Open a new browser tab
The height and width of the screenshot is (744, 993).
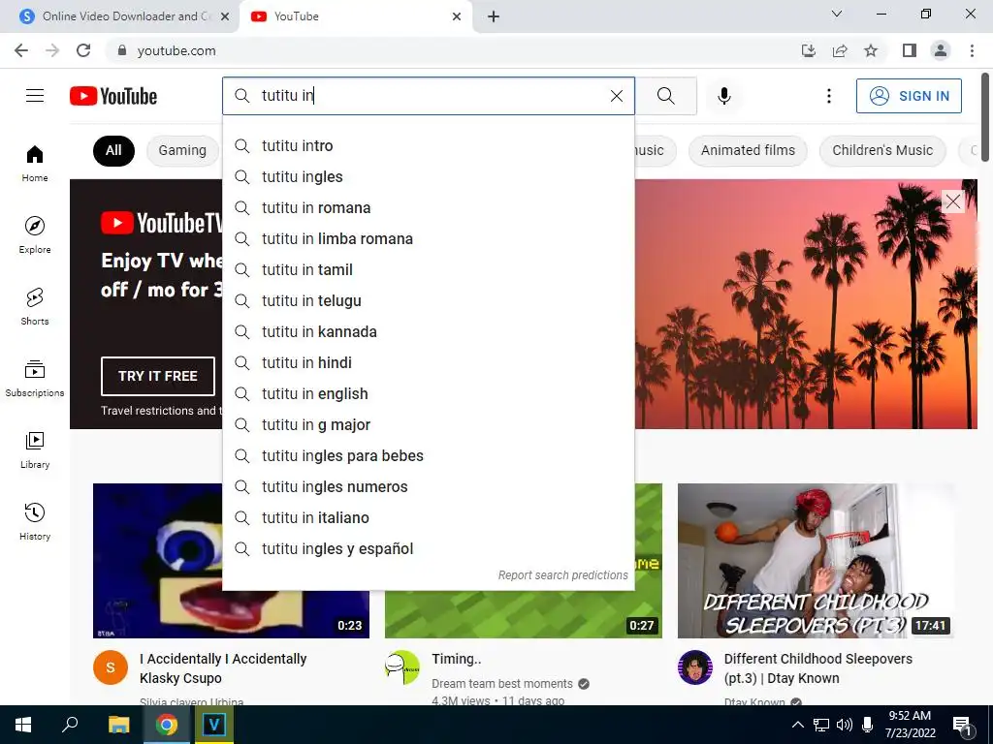[494, 16]
